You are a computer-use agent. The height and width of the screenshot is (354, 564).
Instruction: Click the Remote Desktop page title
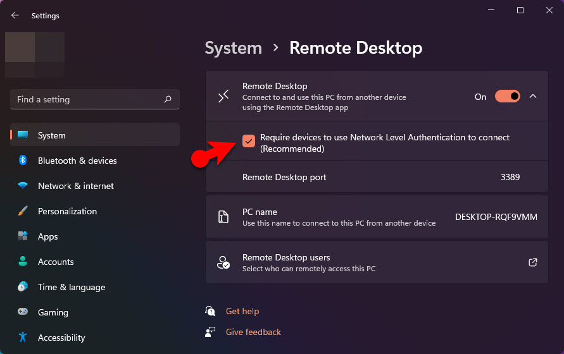click(356, 48)
